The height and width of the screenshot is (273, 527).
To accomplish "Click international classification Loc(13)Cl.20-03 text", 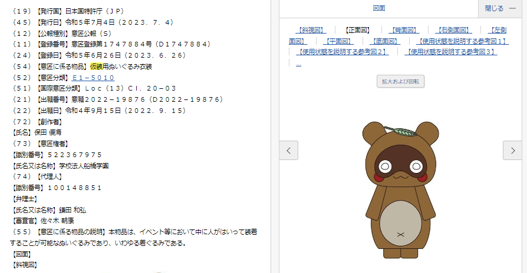I will click(x=130, y=88).
